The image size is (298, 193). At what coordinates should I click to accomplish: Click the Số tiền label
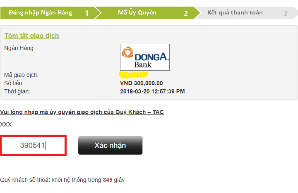click(14, 83)
